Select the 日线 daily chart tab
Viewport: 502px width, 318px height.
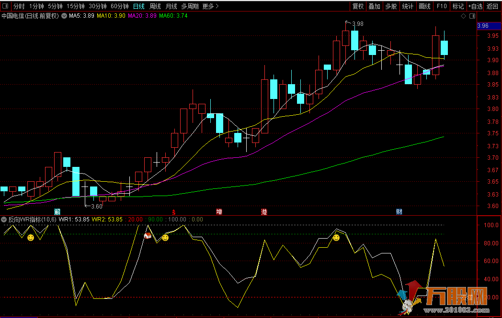pyautogui.click(x=139, y=6)
